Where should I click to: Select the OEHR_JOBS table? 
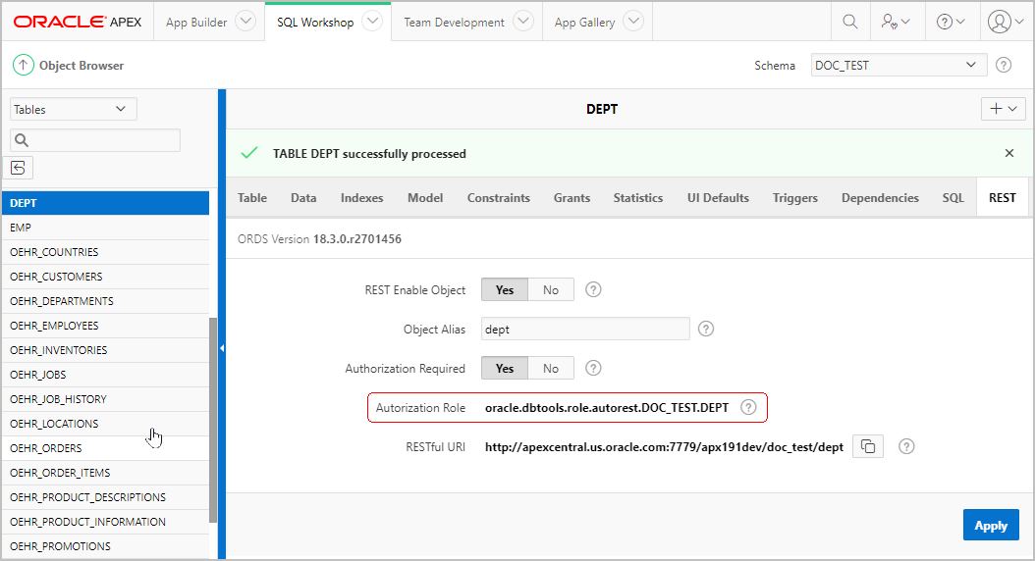pyautogui.click(x=106, y=375)
